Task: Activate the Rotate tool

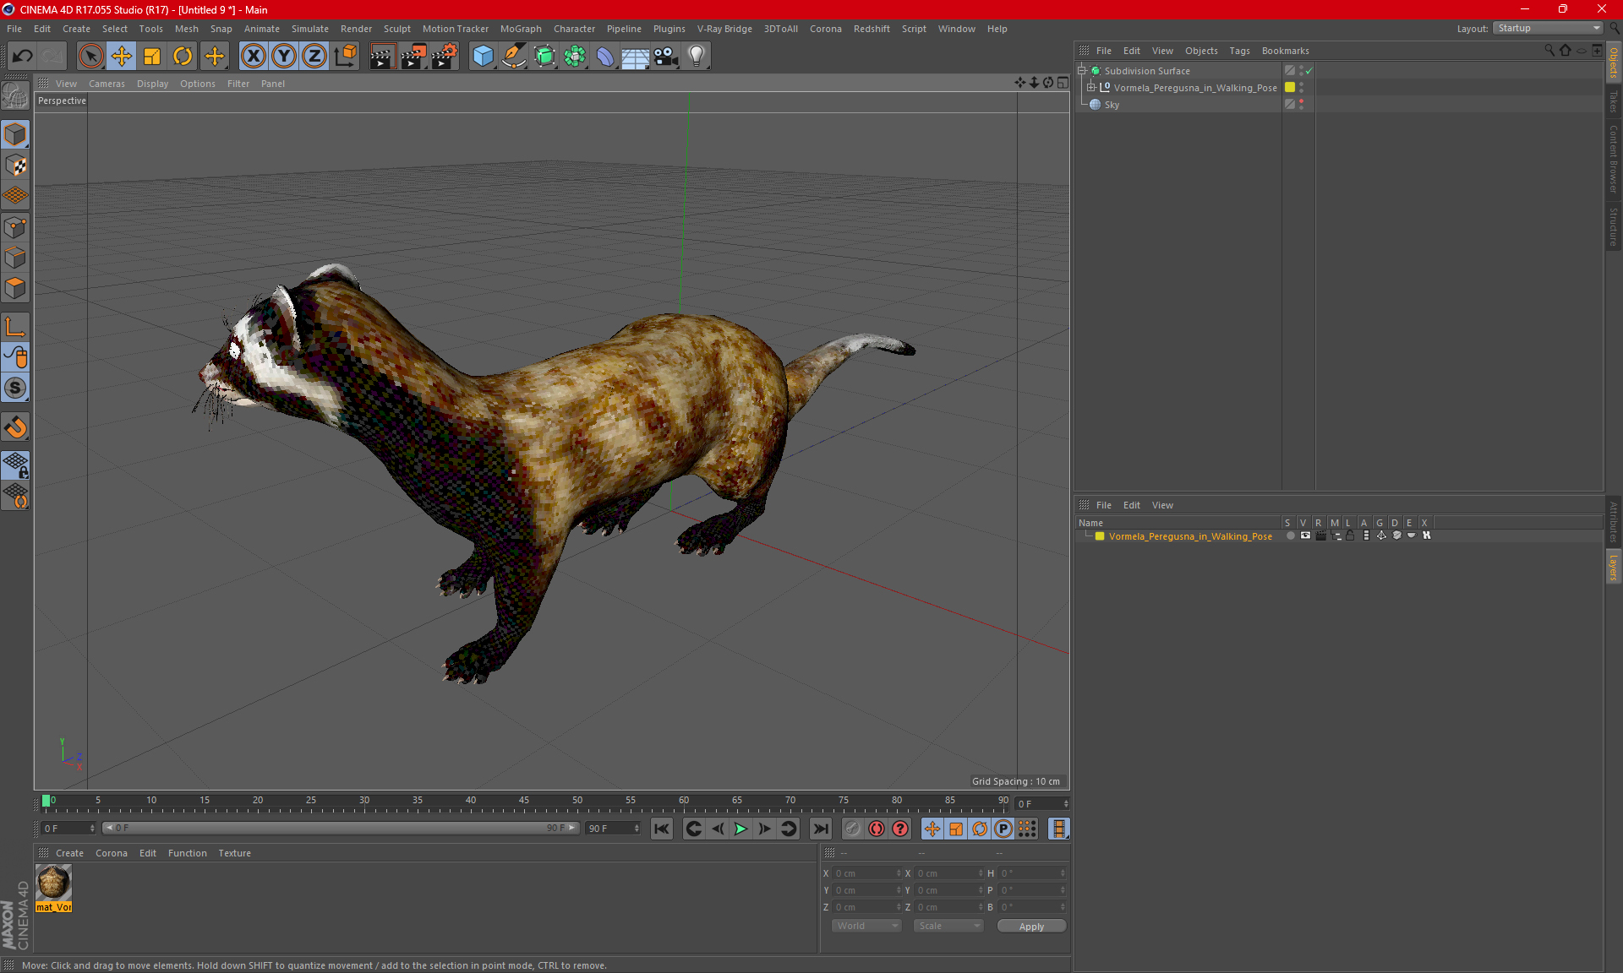Action: [183, 57]
